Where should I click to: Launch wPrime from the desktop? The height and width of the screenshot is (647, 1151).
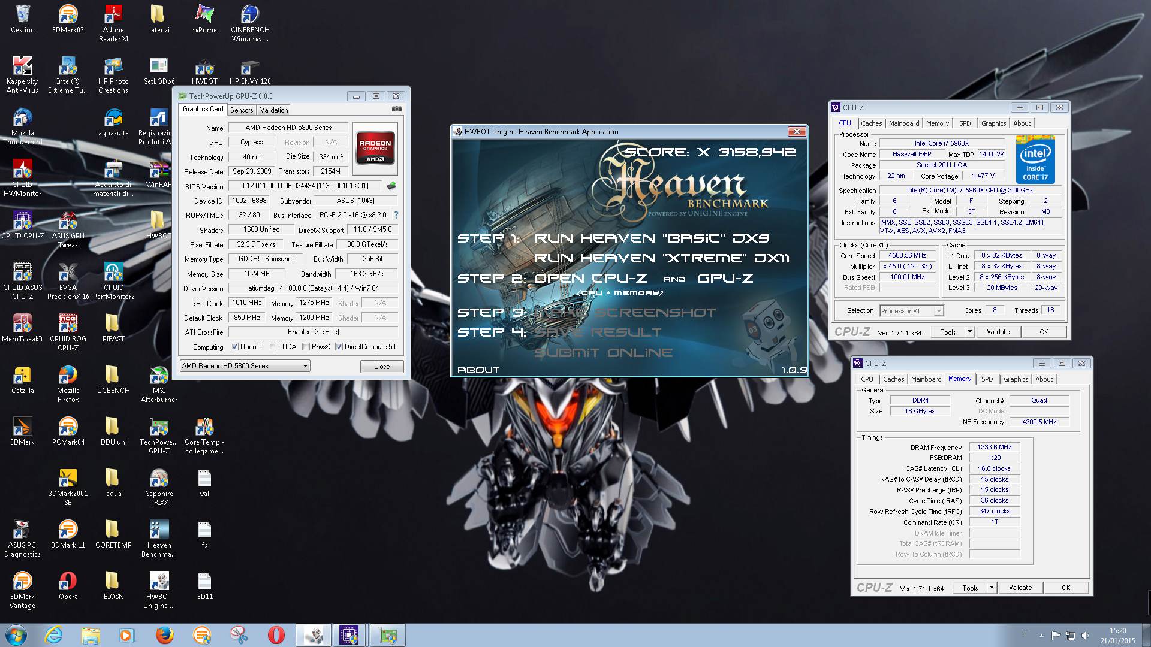[204, 19]
